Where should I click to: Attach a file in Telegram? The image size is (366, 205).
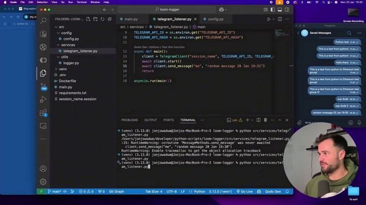(x=299, y=122)
